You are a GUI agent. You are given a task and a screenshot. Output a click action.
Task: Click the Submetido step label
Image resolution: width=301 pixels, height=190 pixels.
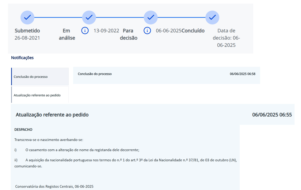pyautogui.click(x=27, y=31)
